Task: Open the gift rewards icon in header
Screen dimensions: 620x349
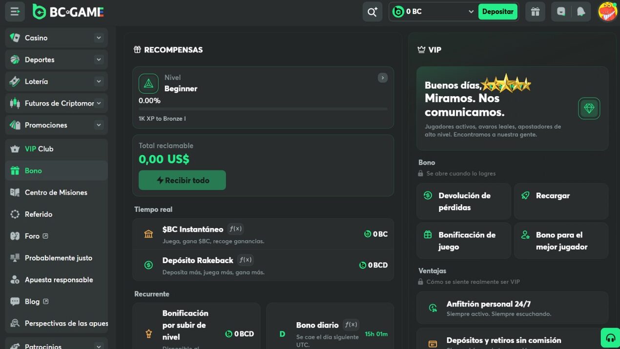Action: point(536,12)
